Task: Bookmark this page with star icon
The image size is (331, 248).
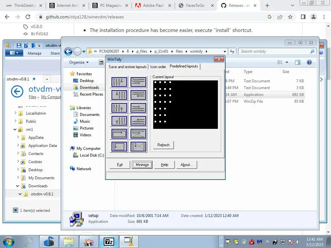Action: pos(290,17)
